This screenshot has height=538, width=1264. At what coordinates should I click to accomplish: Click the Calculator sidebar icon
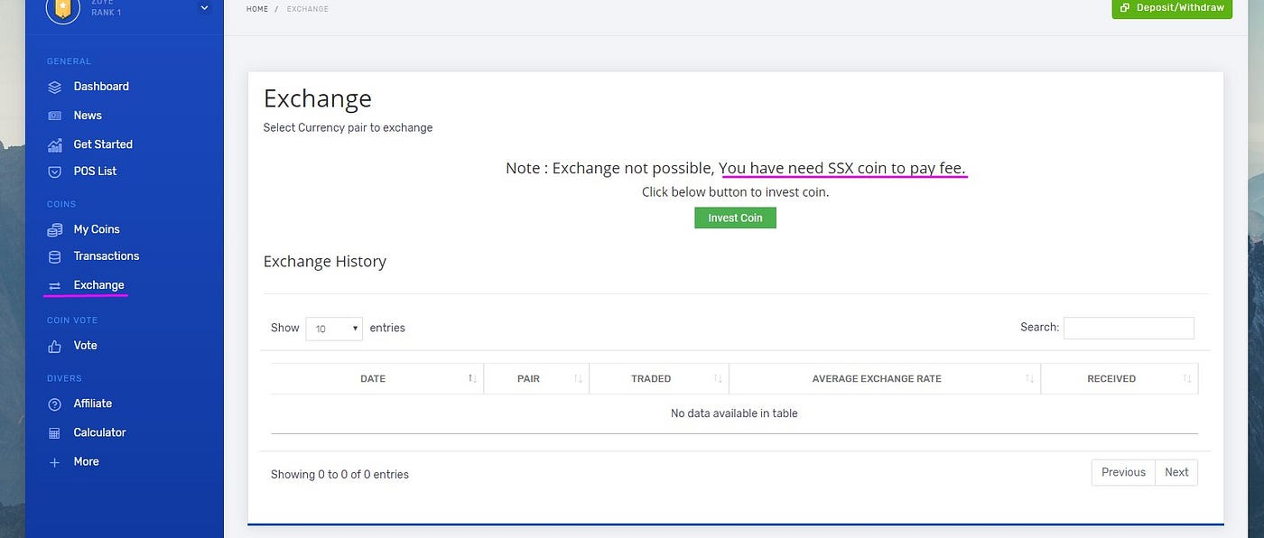click(55, 432)
